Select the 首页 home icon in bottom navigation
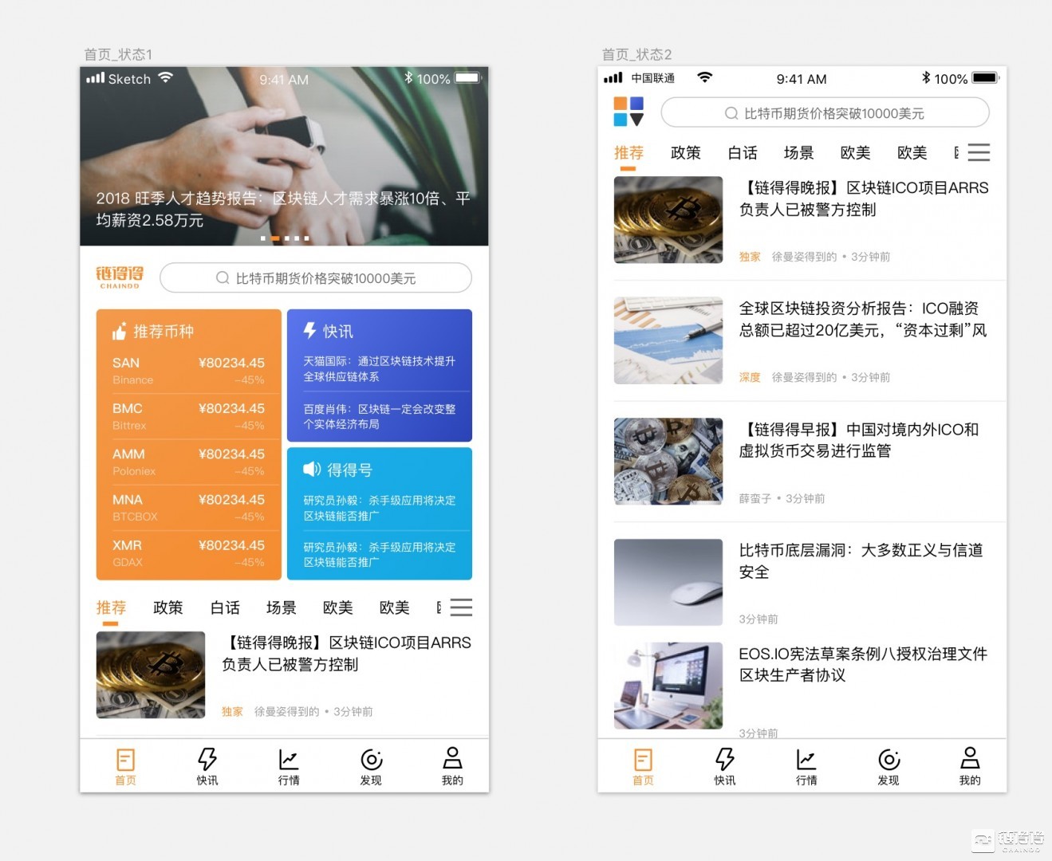 (x=125, y=759)
